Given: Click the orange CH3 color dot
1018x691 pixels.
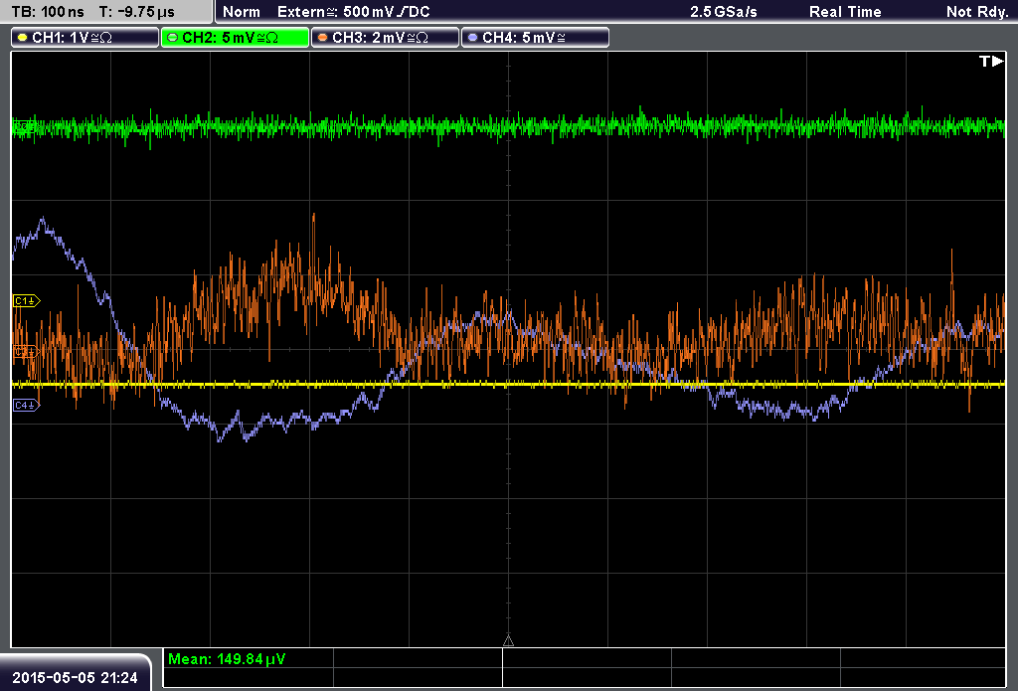Looking at the screenshot, I should [323, 38].
